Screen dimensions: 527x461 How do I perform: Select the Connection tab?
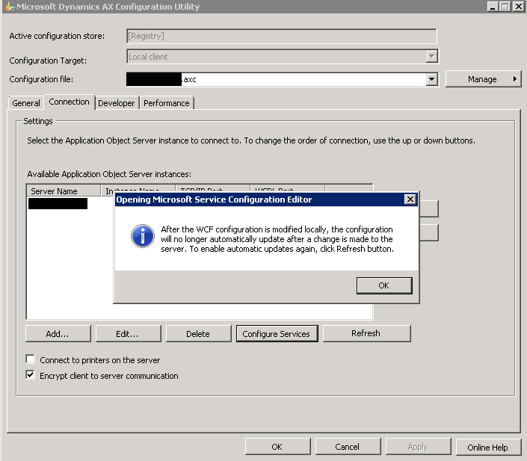point(70,102)
